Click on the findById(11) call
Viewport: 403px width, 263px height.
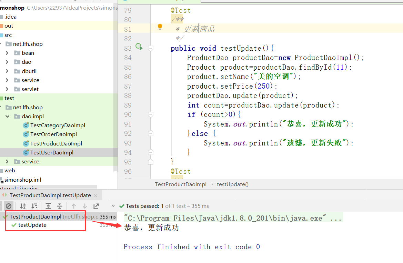pos(323,67)
